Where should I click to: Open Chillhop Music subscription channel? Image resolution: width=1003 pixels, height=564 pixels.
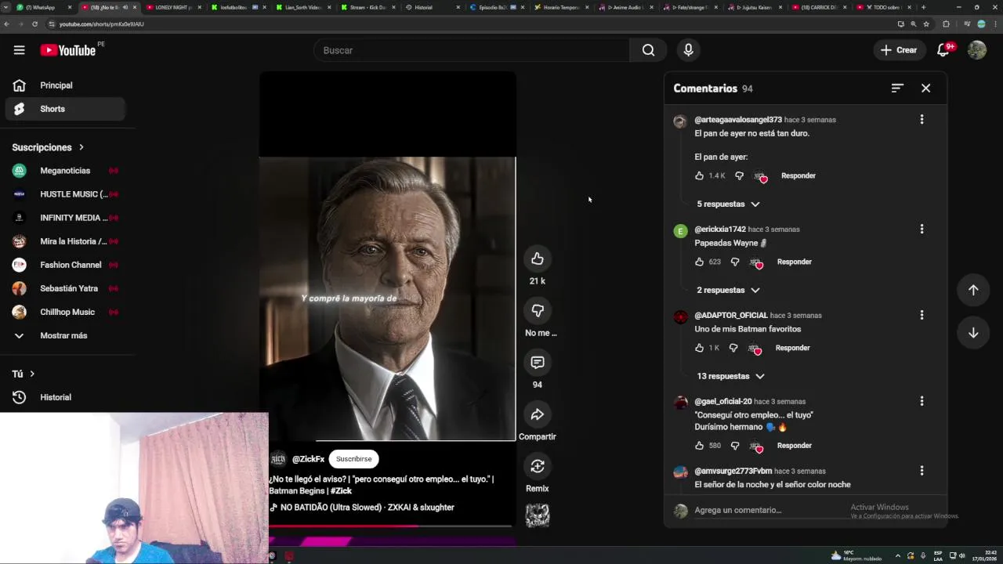click(x=64, y=312)
